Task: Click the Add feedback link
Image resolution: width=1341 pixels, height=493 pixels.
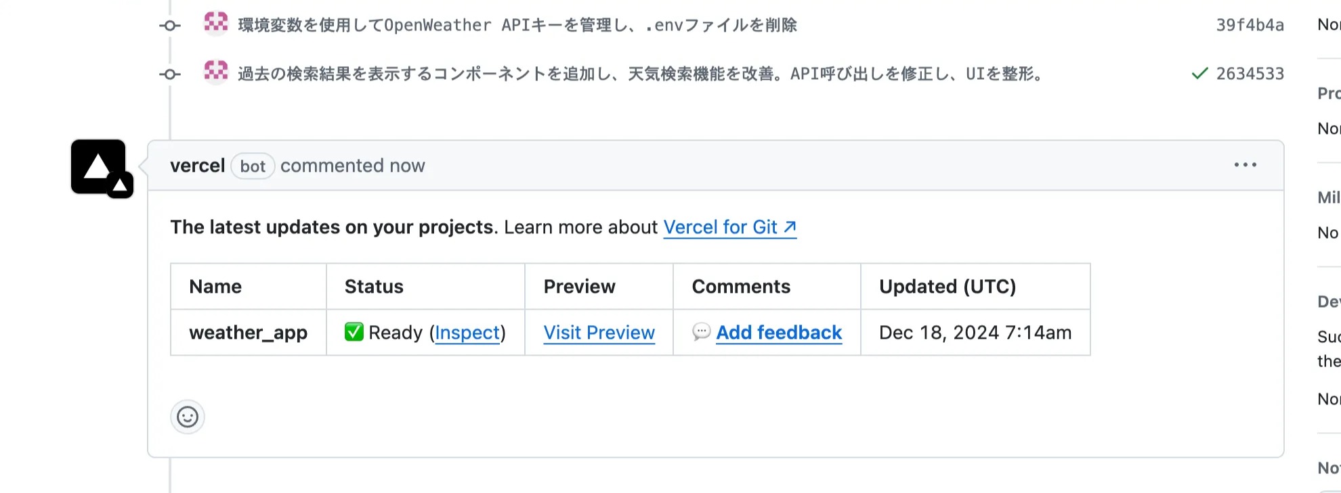Action: [x=779, y=333]
